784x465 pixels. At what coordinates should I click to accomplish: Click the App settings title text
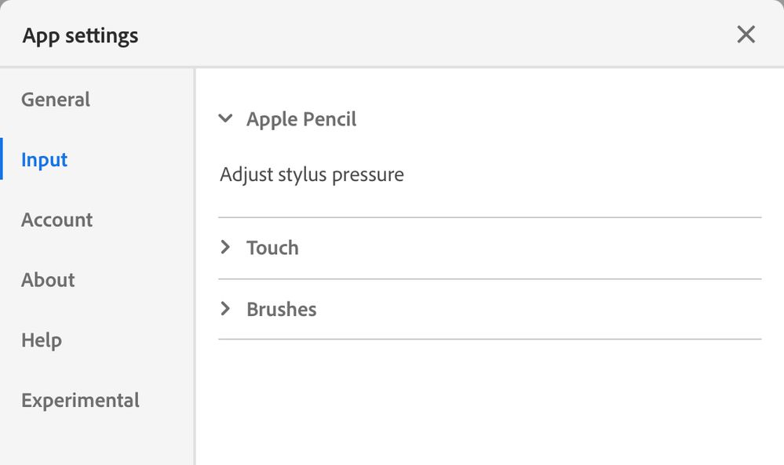pyautogui.click(x=80, y=35)
